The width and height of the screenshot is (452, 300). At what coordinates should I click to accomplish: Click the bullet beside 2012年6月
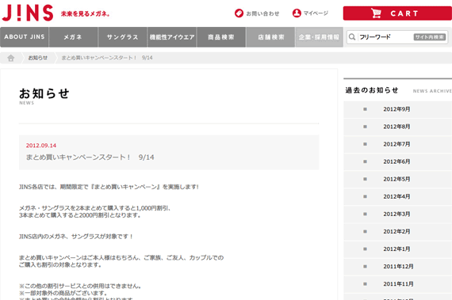[x=366, y=161]
